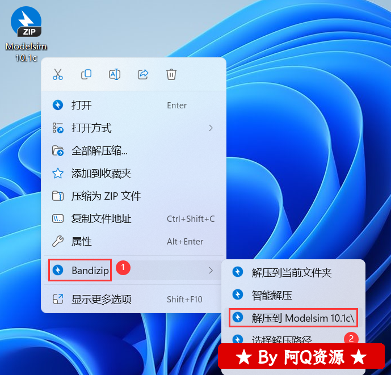Click the Rename icon in context menu

pos(115,74)
